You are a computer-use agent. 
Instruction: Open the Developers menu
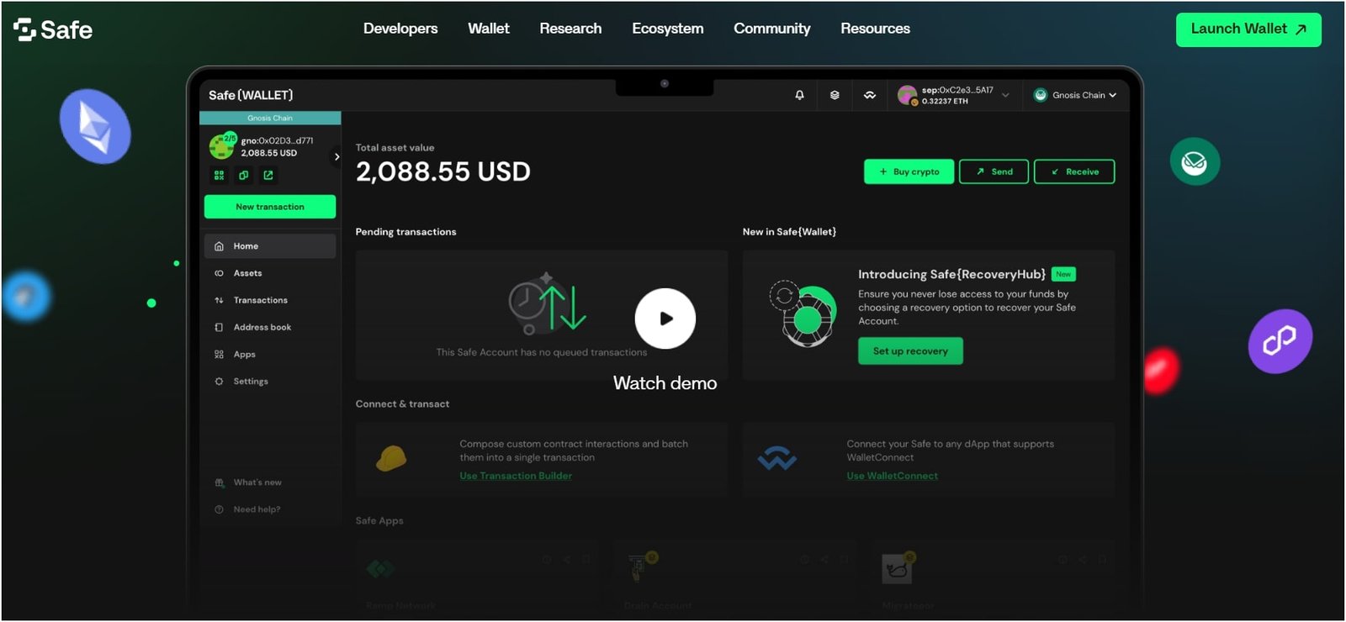click(x=400, y=29)
